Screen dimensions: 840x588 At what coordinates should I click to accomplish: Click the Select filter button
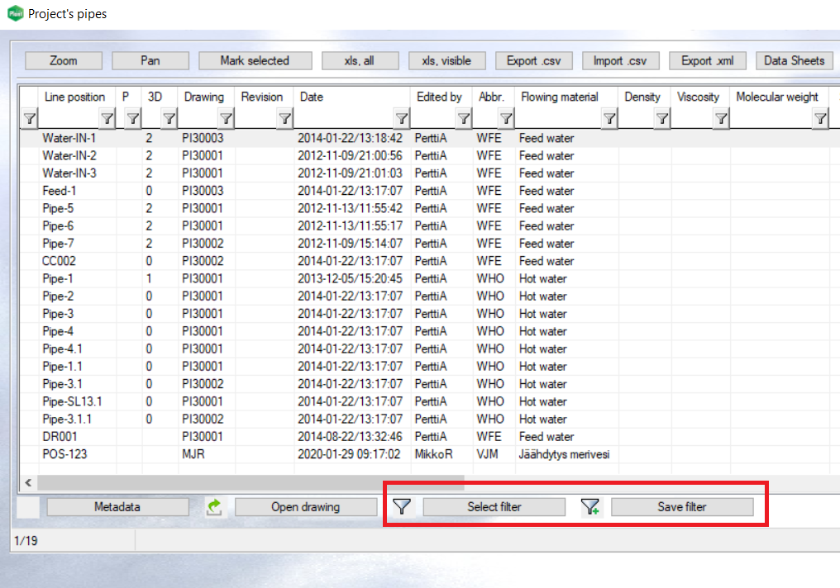click(x=494, y=507)
